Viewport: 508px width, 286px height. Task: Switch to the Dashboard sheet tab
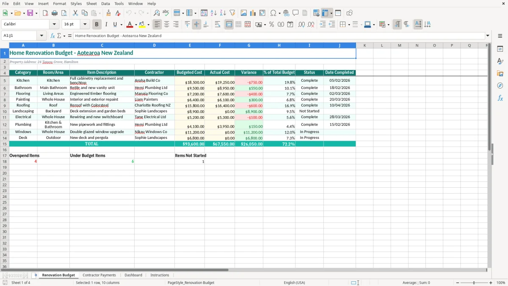click(133, 275)
